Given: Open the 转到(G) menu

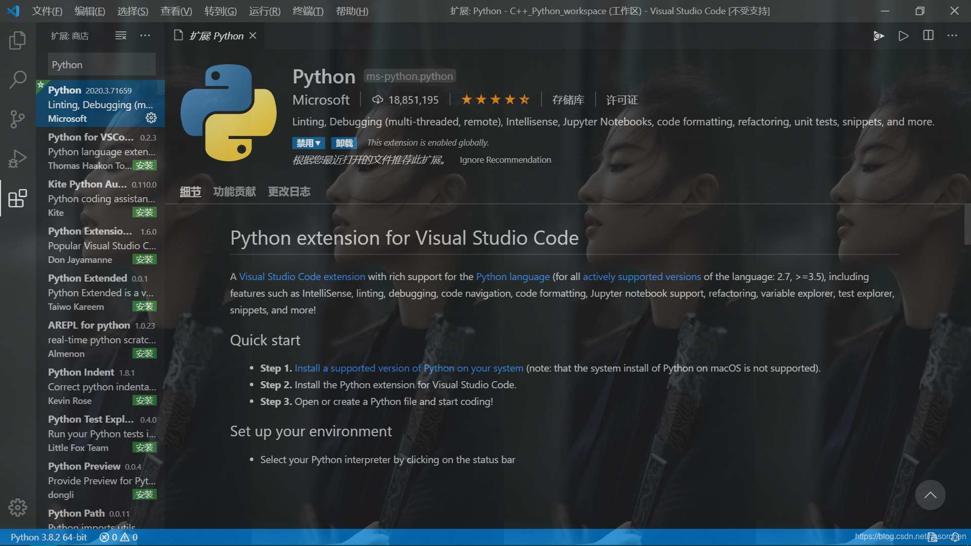Looking at the screenshot, I should 220,11.
